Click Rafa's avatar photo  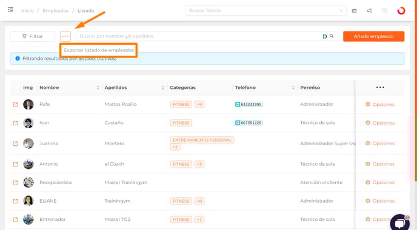[28, 104]
